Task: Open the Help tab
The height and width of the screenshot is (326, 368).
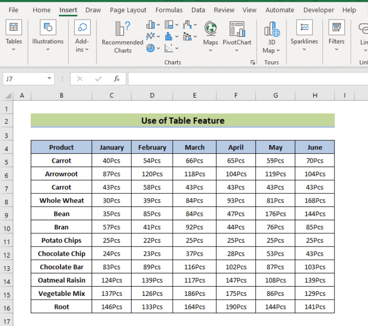Action: pos(349,10)
